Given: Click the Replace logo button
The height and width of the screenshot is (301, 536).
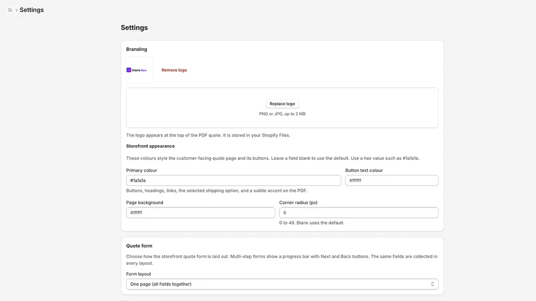Looking at the screenshot, I should tap(282, 104).
